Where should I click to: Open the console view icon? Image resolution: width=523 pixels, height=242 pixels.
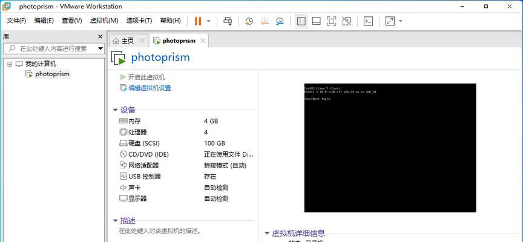(368, 21)
